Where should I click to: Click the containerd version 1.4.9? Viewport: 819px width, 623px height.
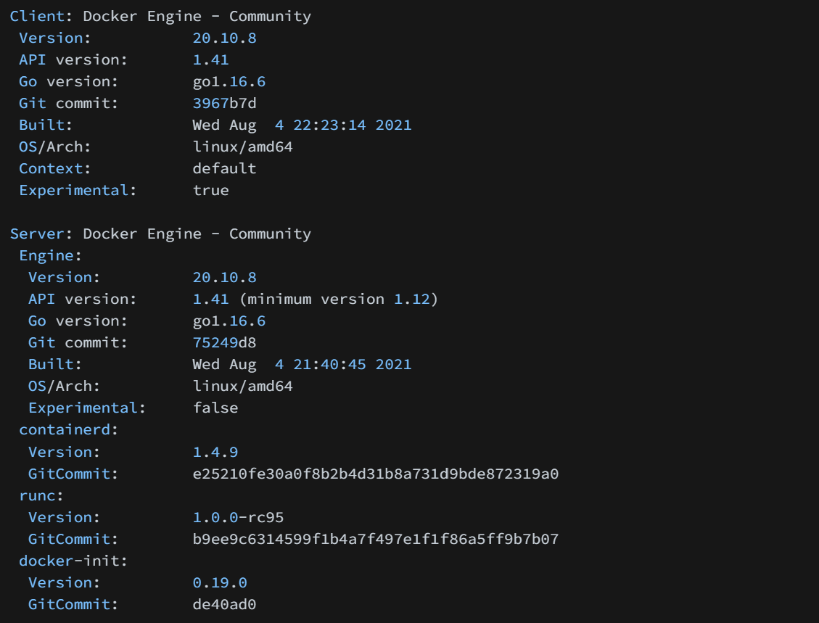(215, 452)
